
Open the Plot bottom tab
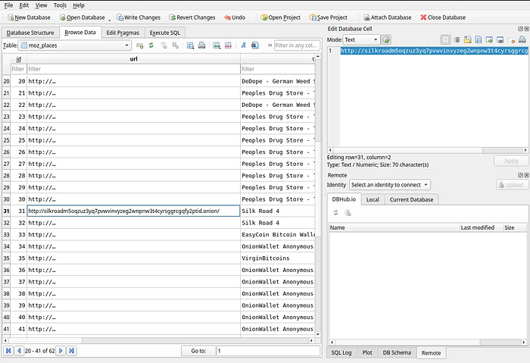pos(367,352)
